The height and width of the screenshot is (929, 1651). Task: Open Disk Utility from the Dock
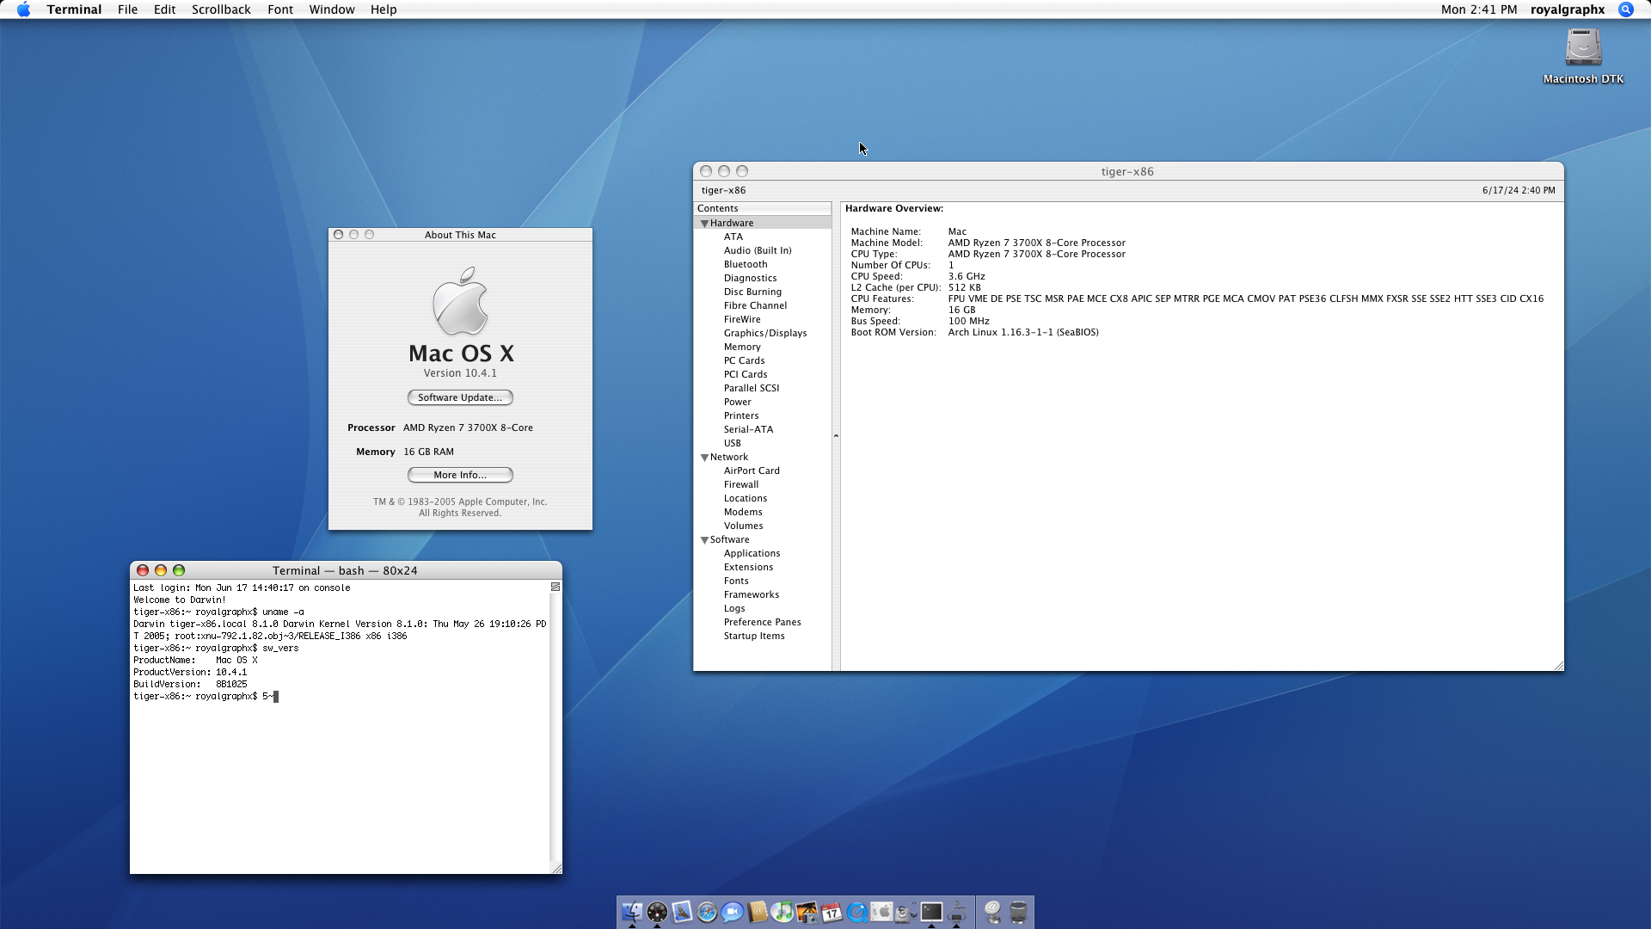(906, 912)
